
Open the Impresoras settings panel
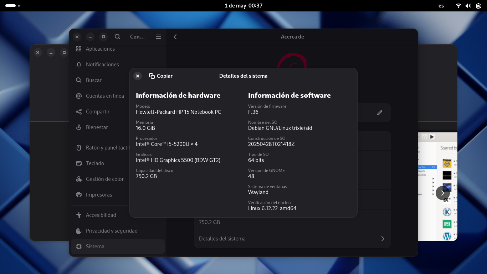click(118, 195)
